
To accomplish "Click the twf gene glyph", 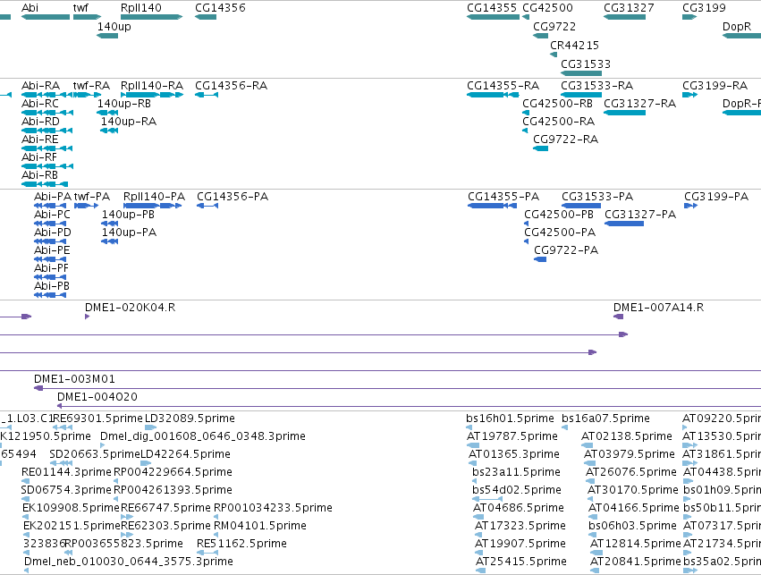I will tap(88, 17).
